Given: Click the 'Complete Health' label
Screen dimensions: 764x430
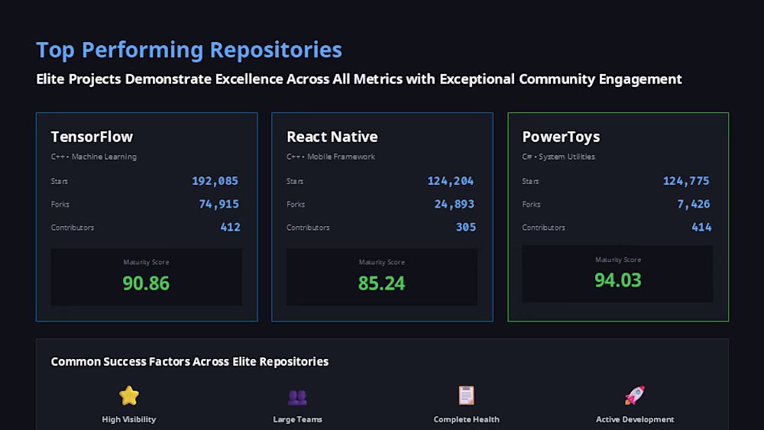Looking at the screenshot, I should 466,419.
